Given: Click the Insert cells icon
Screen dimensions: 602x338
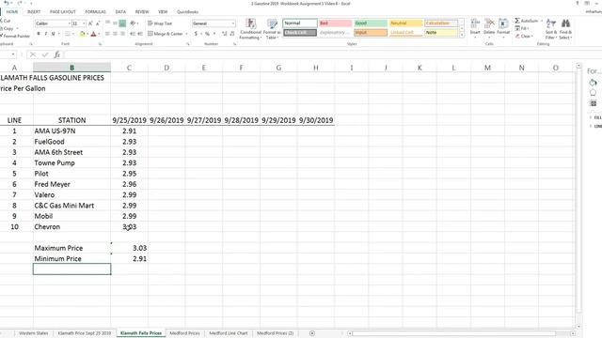Looking at the screenshot, I should pyautogui.click(x=475, y=28).
